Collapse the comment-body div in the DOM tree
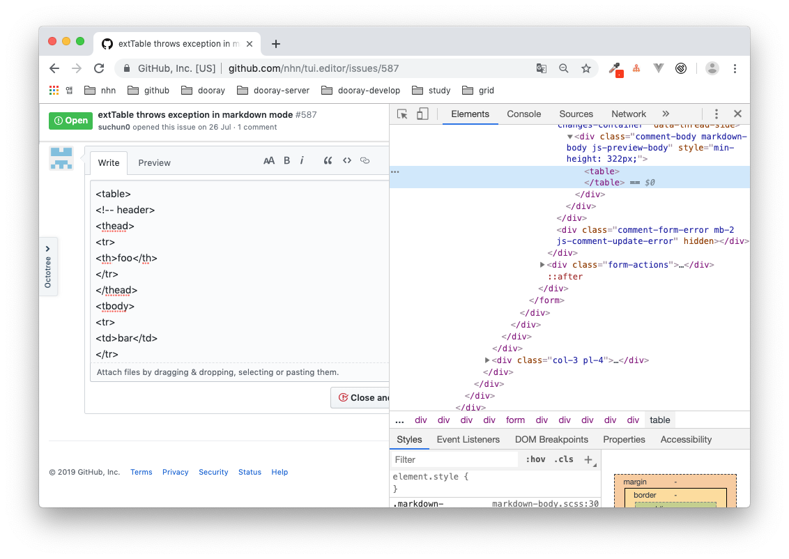 pyautogui.click(x=570, y=136)
